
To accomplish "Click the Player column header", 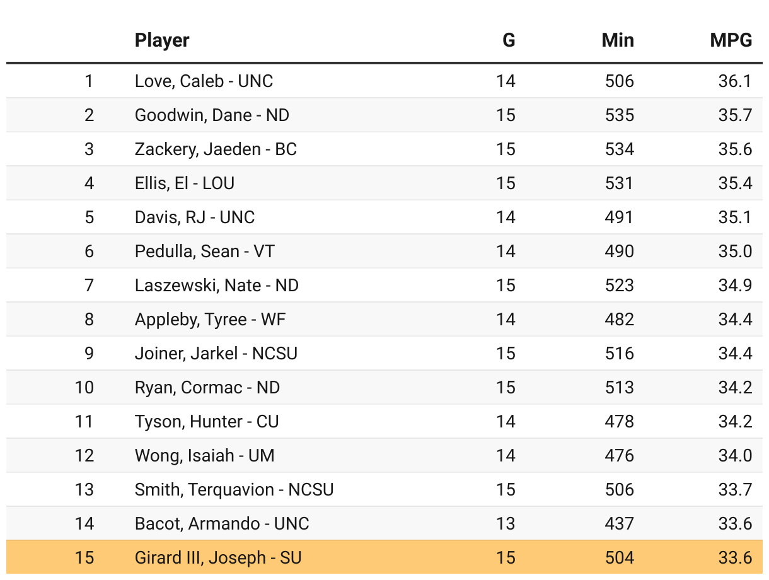I will 162,40.
